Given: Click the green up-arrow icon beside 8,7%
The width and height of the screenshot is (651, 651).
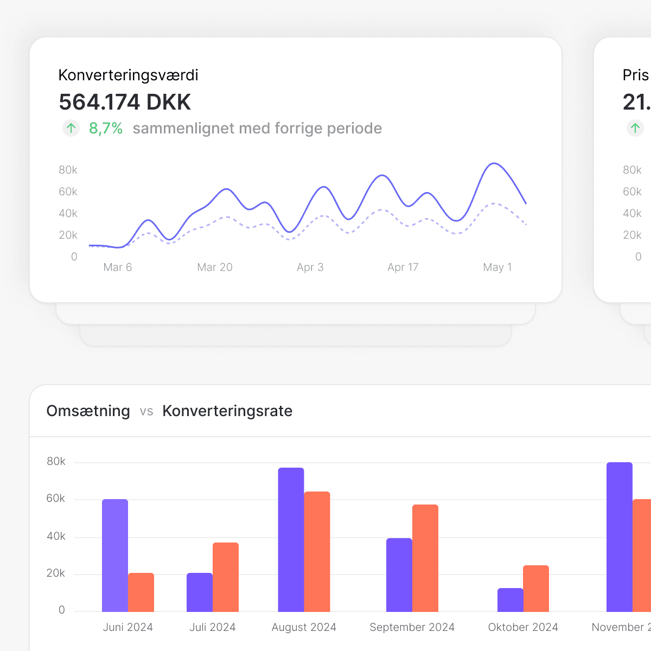Looking at the screenshot, I should (71, 129).
